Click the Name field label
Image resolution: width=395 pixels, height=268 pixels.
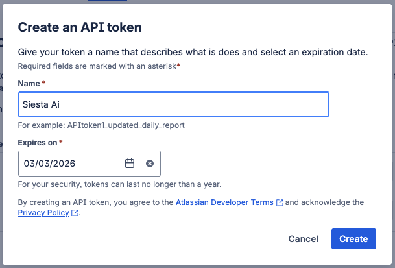point(29,84)
